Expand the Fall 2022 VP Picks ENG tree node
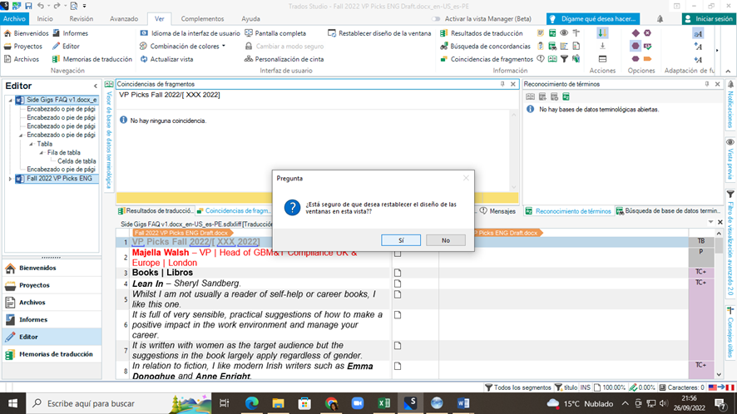737x414 pixels. pos(10,179)
